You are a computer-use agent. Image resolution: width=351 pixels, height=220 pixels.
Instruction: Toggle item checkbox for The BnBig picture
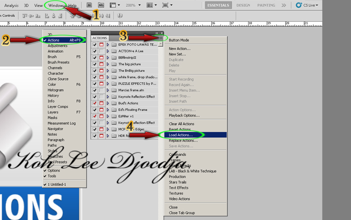[x=95, y=70]
